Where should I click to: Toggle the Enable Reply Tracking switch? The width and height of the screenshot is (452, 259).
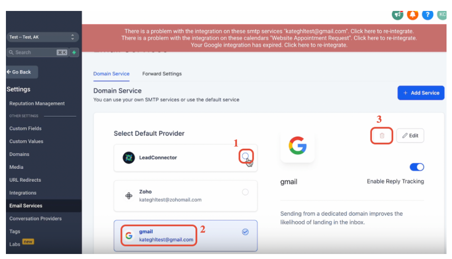click(416, 167)
